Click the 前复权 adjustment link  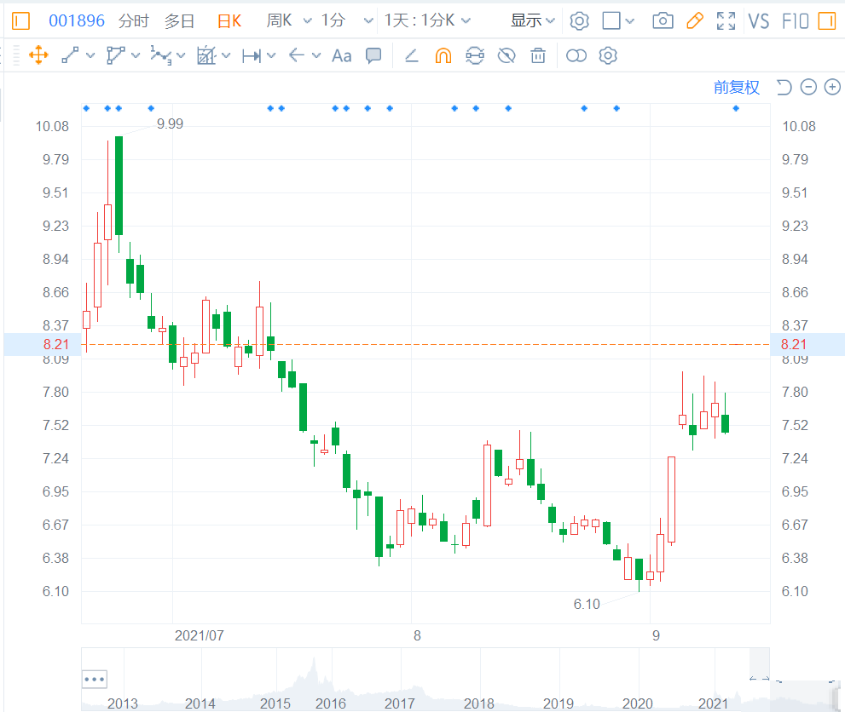click(x=736, y=87)
